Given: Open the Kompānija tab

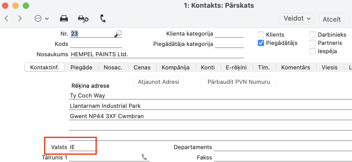Looking at the screenshot, I should pyautogui.click(x=175, y=68).
